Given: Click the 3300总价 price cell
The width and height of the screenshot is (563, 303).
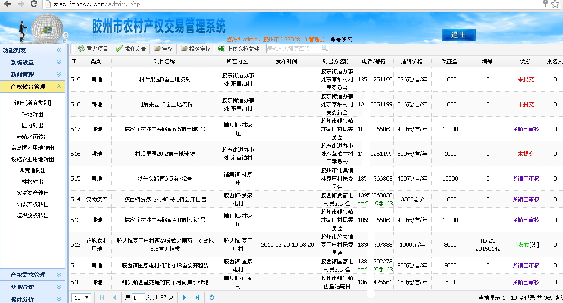Looking at the screenshot, I should [x=412, y=199].
